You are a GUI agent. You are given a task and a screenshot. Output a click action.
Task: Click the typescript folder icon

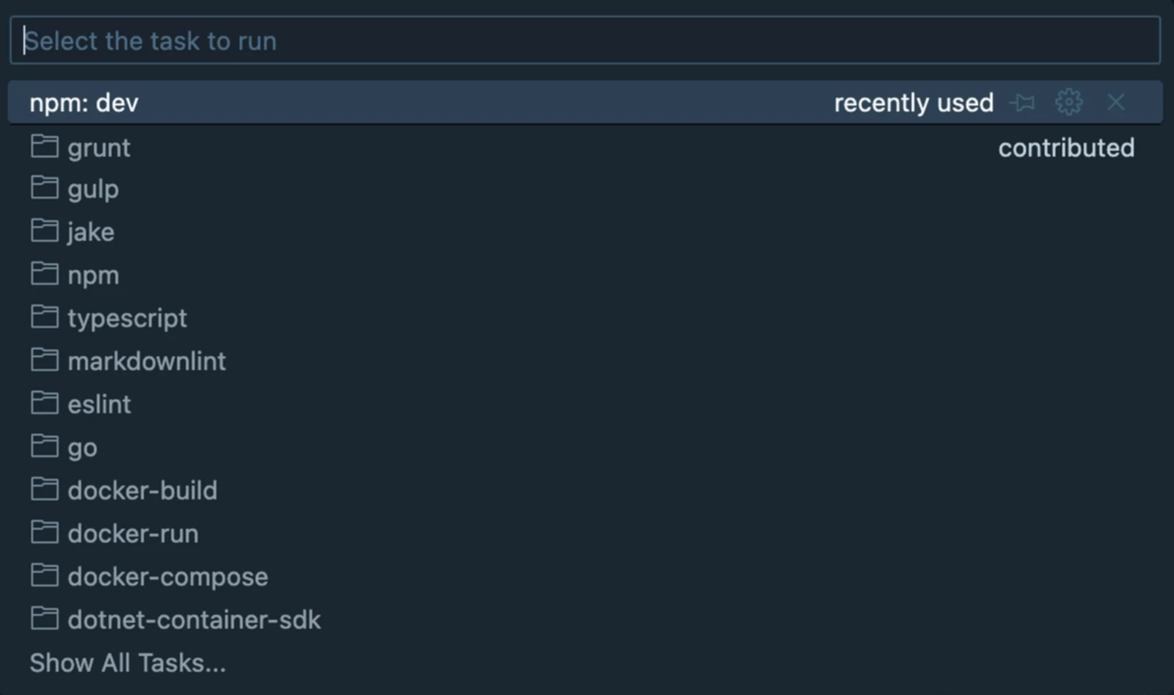click(45, 317)
